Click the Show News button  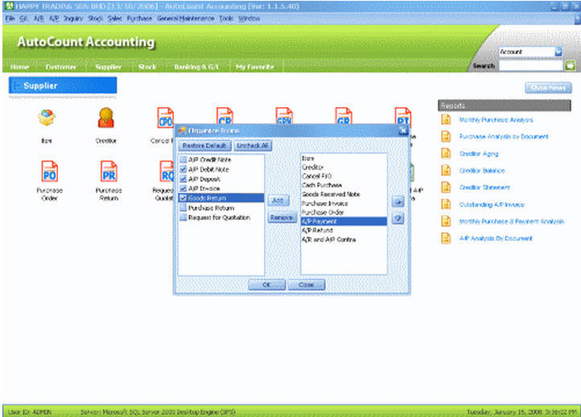[x=548, y=88]
